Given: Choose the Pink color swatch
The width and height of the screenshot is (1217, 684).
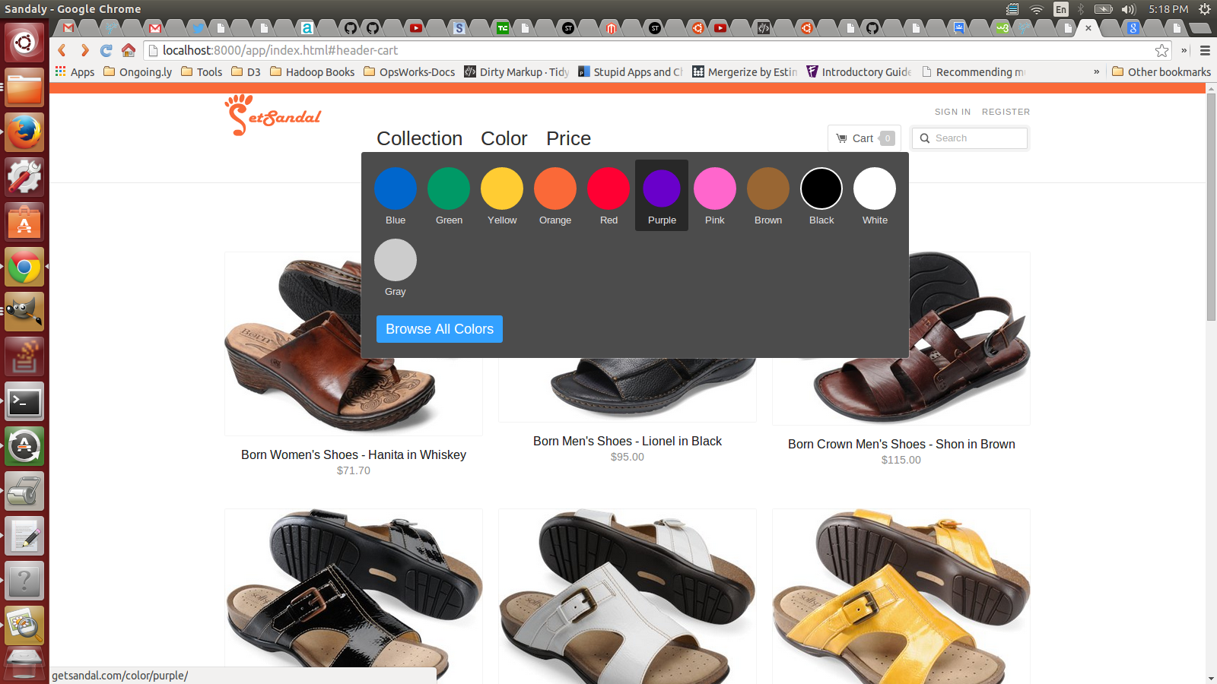Looking at the screenshot, I should [x=715, y=188].
